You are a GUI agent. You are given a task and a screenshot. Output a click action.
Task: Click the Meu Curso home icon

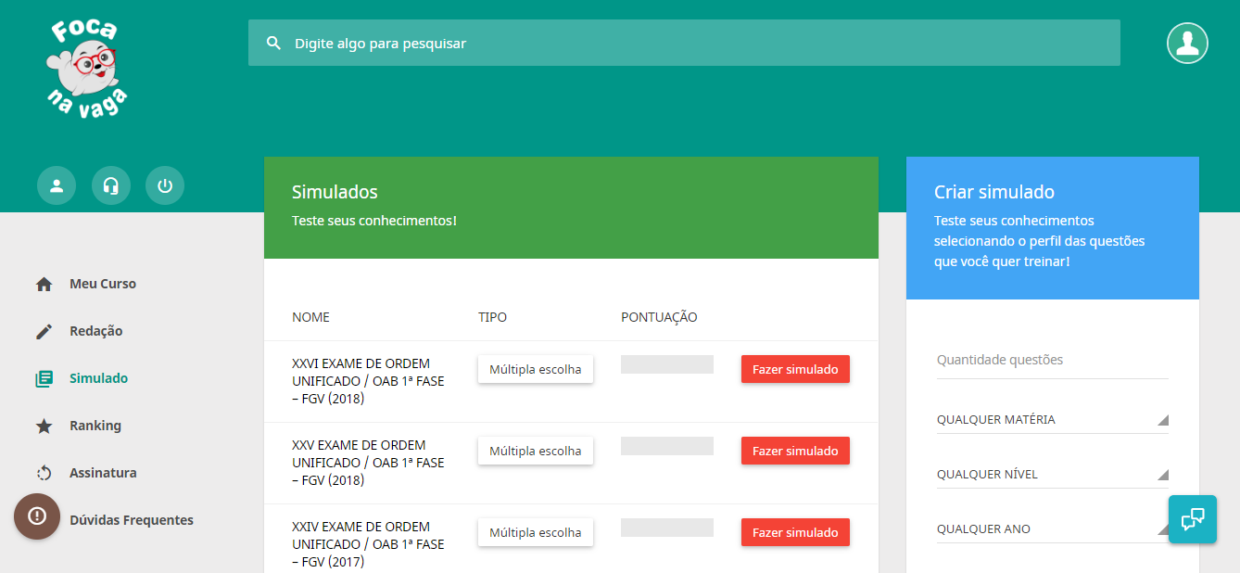pos(43,283)
